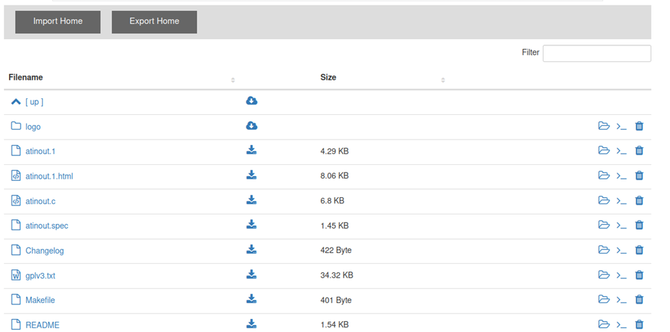This screenshot has width=670, height=332.
Task: Click folder-open icon for atinout.1
Action: click(x=603, y=150)
